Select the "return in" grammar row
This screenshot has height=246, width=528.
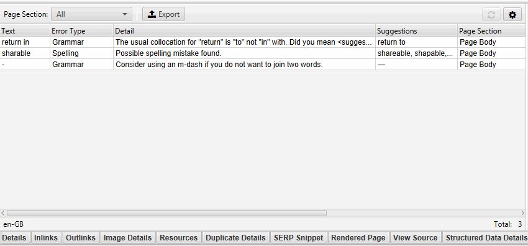[263, 42]
